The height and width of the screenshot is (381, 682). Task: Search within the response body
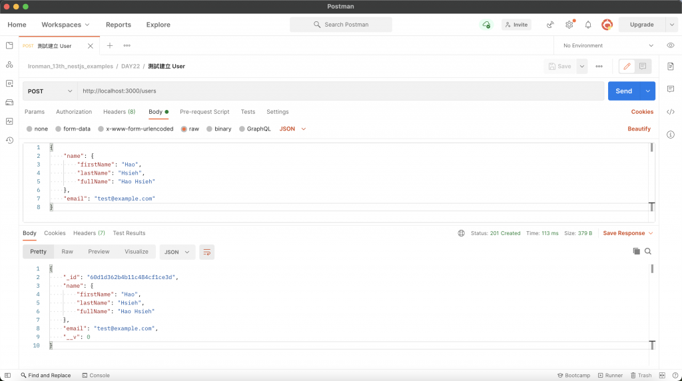647,251
